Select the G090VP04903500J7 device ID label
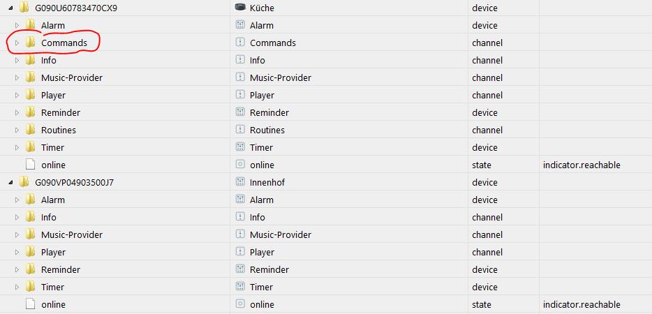652x314 pixels. coord(74,182)
